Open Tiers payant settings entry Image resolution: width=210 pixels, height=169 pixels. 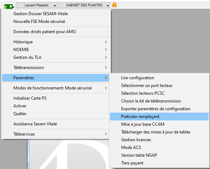tap(159, 163)
